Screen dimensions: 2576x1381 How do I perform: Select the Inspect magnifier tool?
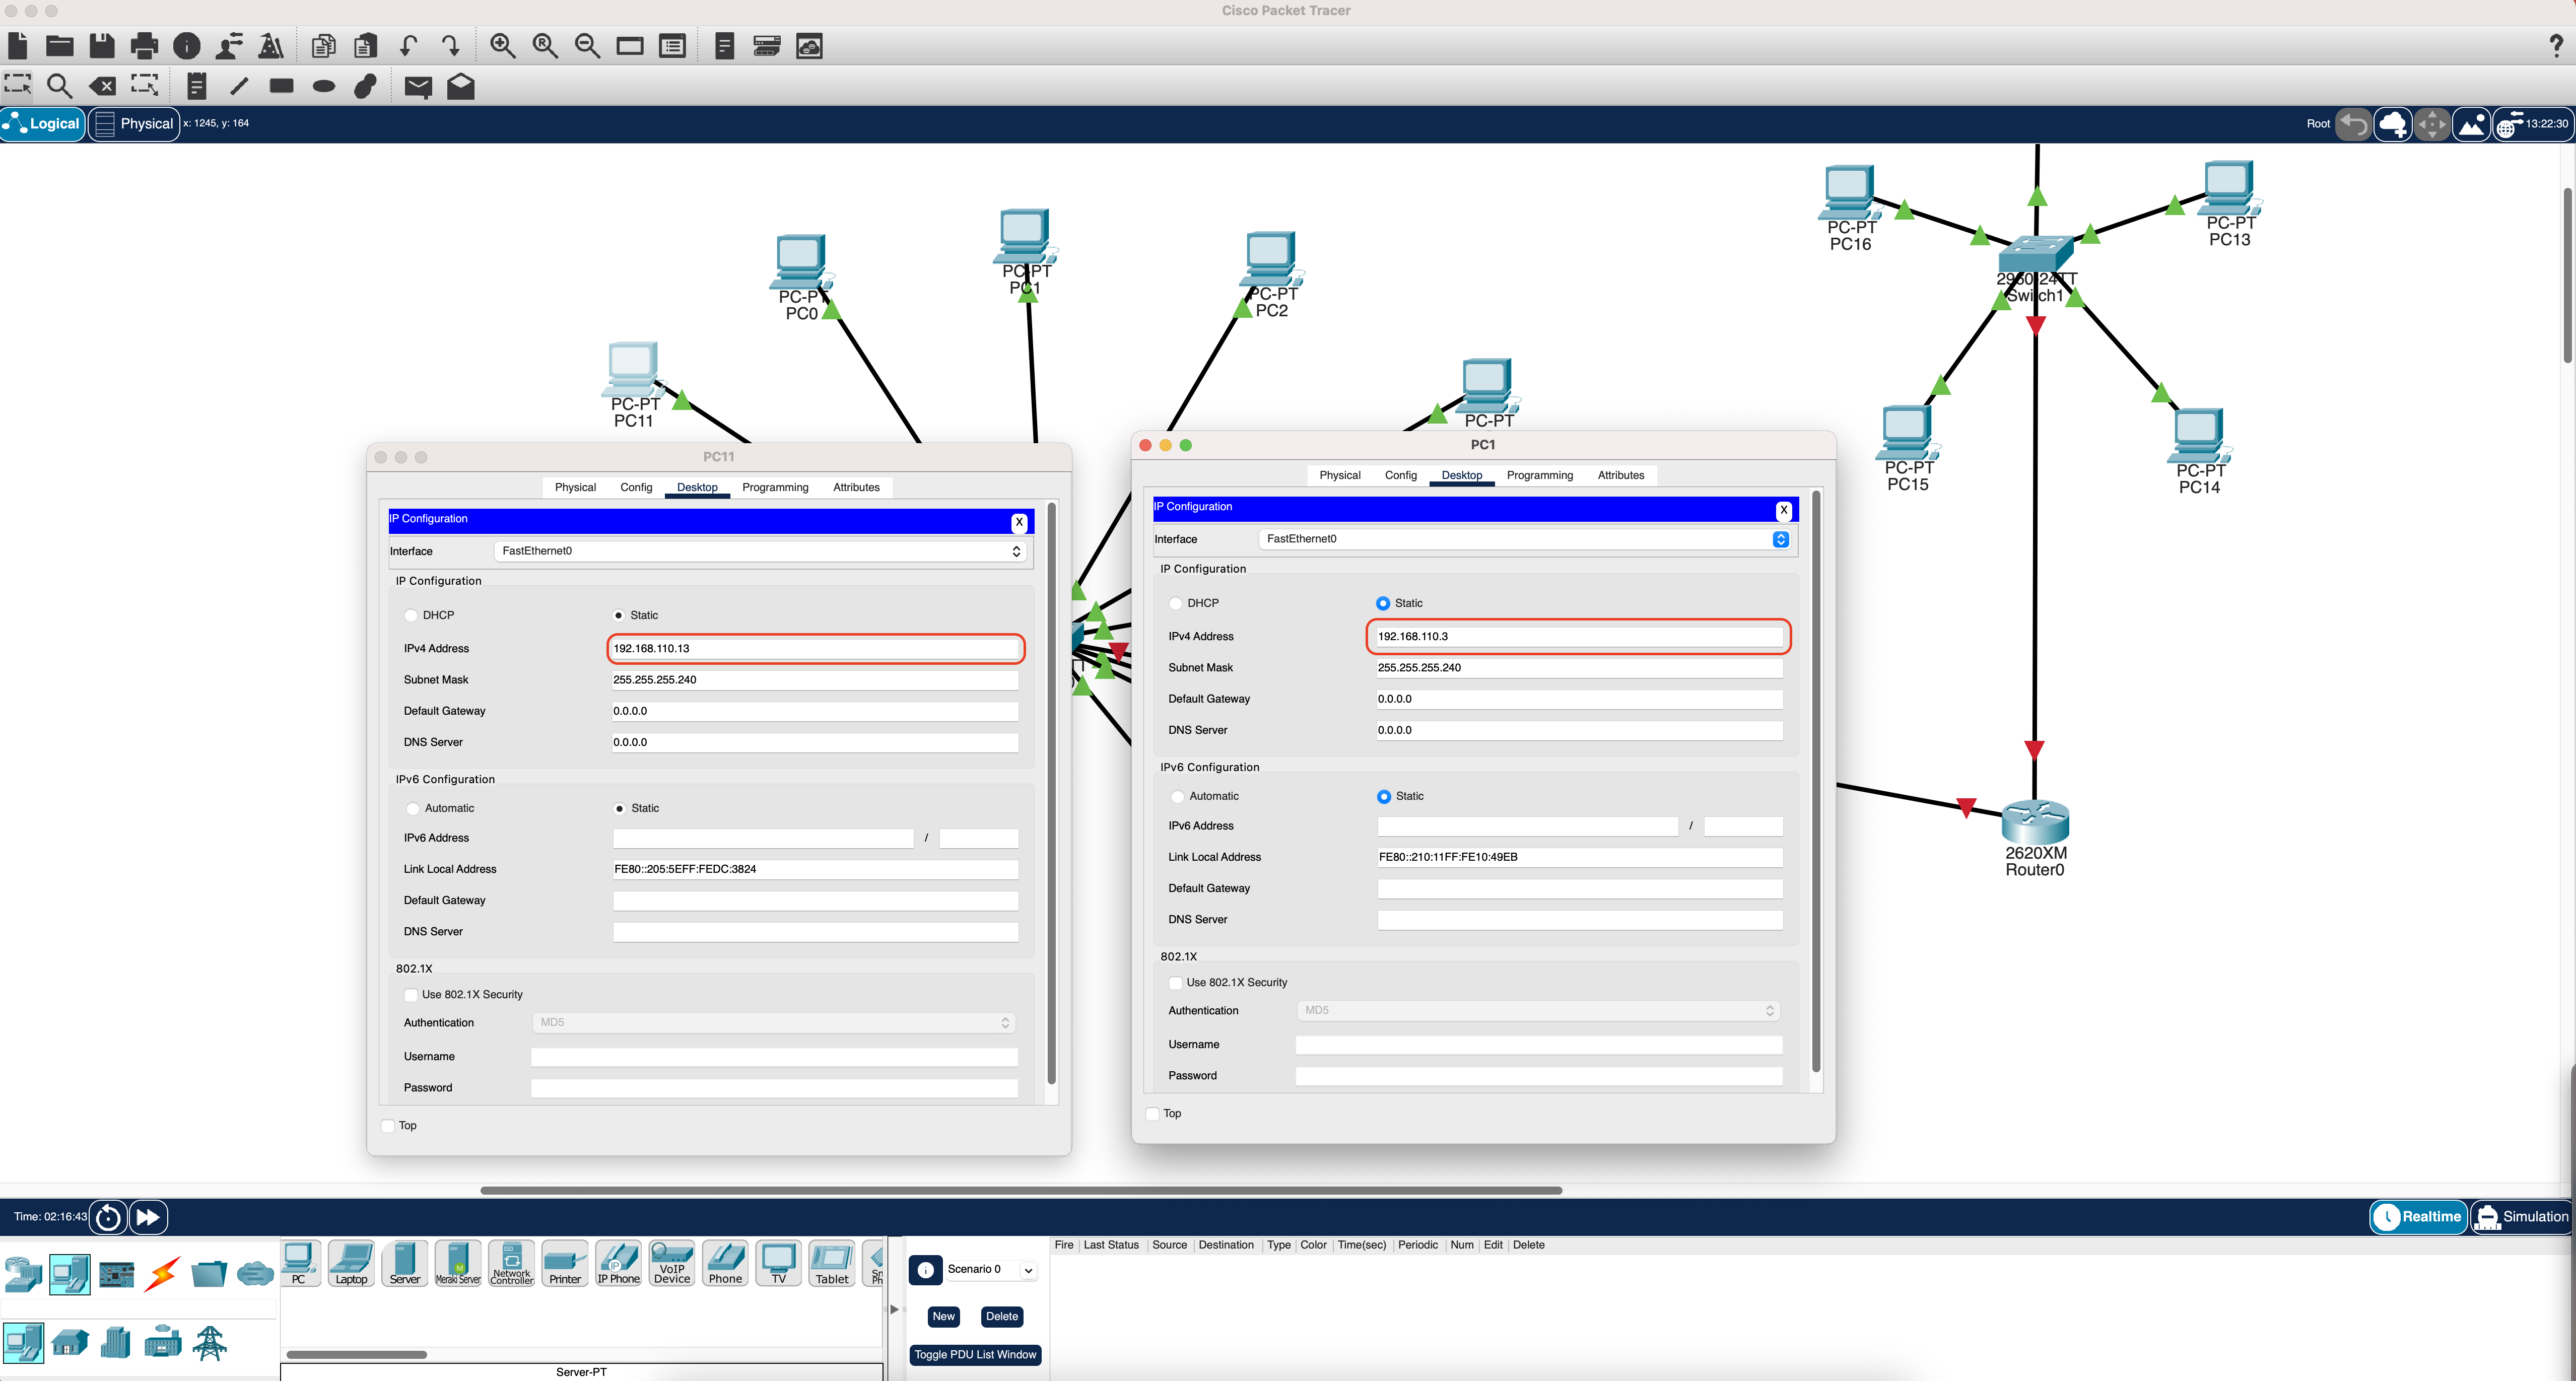[60, 86]
